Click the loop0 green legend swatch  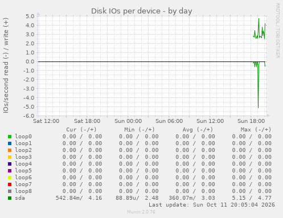coord(10,137)
